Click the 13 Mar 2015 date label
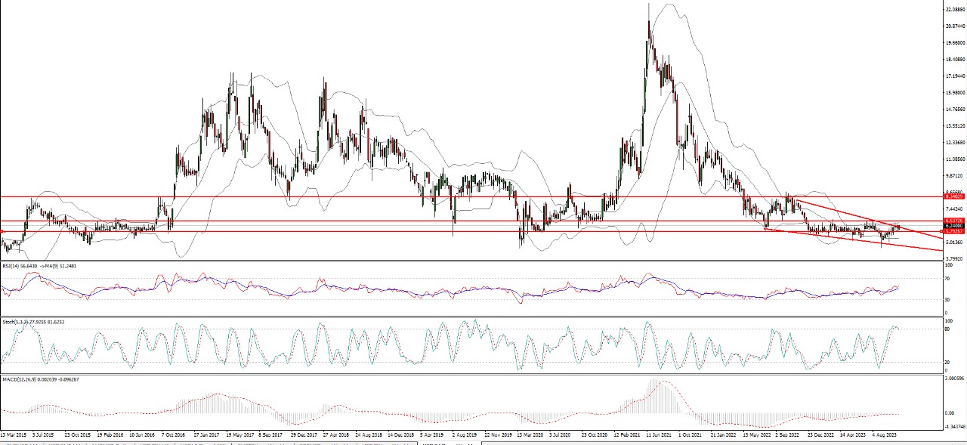967x445 pixels. point(14,435)
